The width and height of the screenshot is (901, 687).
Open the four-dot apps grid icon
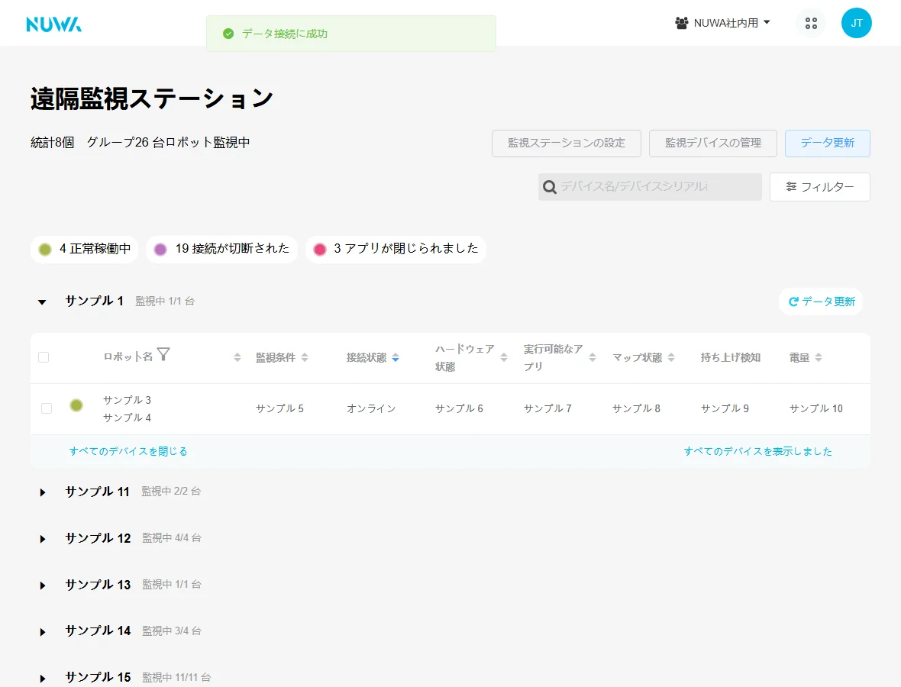[811, 24]
